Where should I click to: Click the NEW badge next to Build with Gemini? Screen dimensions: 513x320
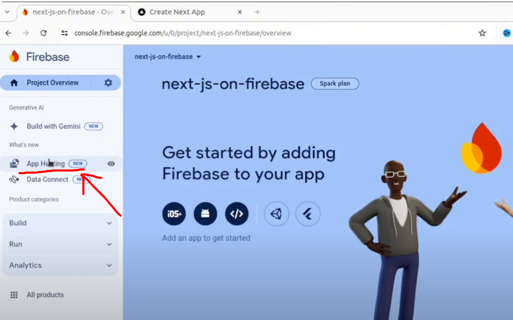(x=93, y=126)
